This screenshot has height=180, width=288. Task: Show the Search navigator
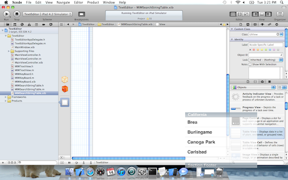(22, 24)
